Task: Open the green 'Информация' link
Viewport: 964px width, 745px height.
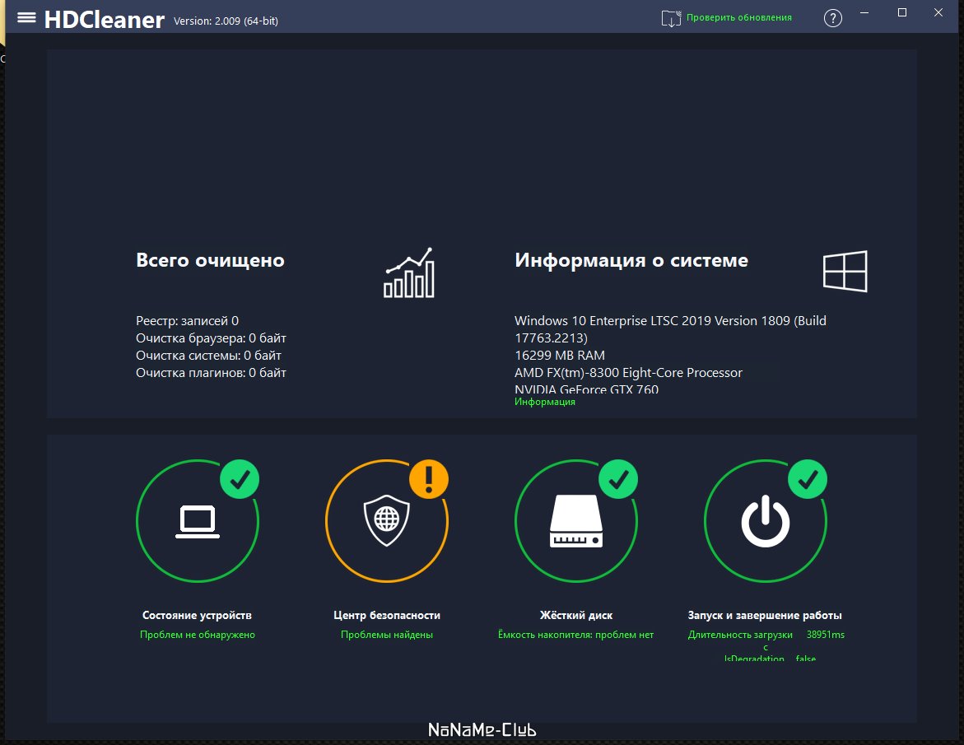Action: [545, 402]
